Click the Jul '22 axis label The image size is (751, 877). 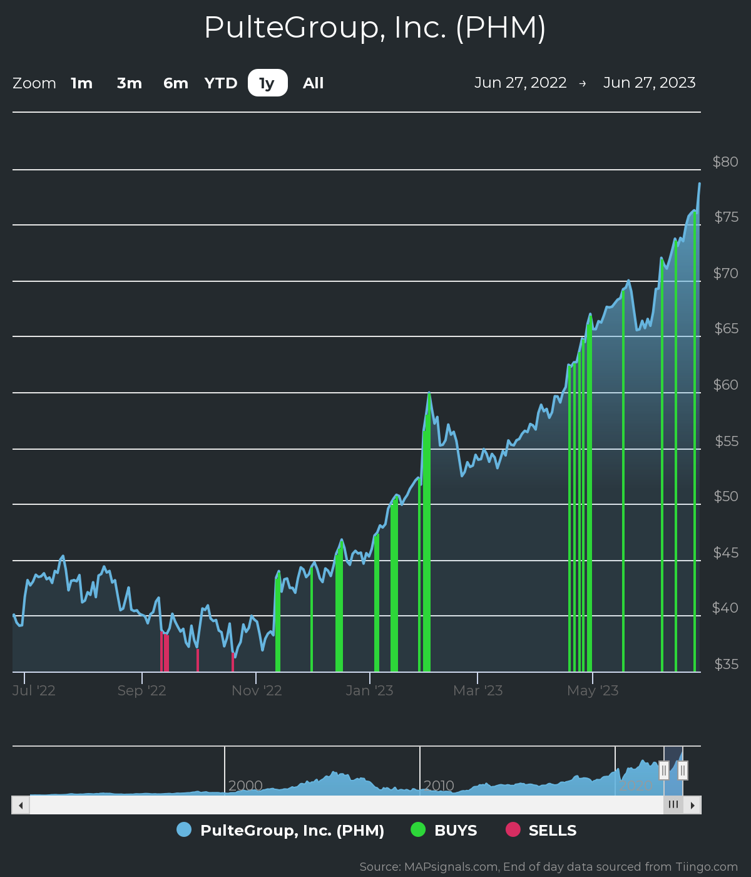34,690
